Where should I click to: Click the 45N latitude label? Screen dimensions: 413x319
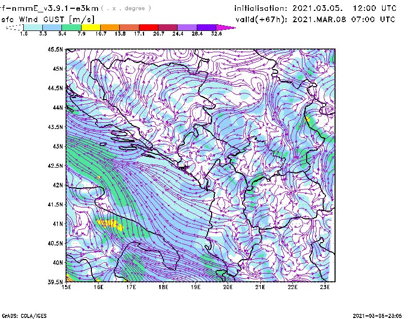pyautogui.click(x=58, y=69)
